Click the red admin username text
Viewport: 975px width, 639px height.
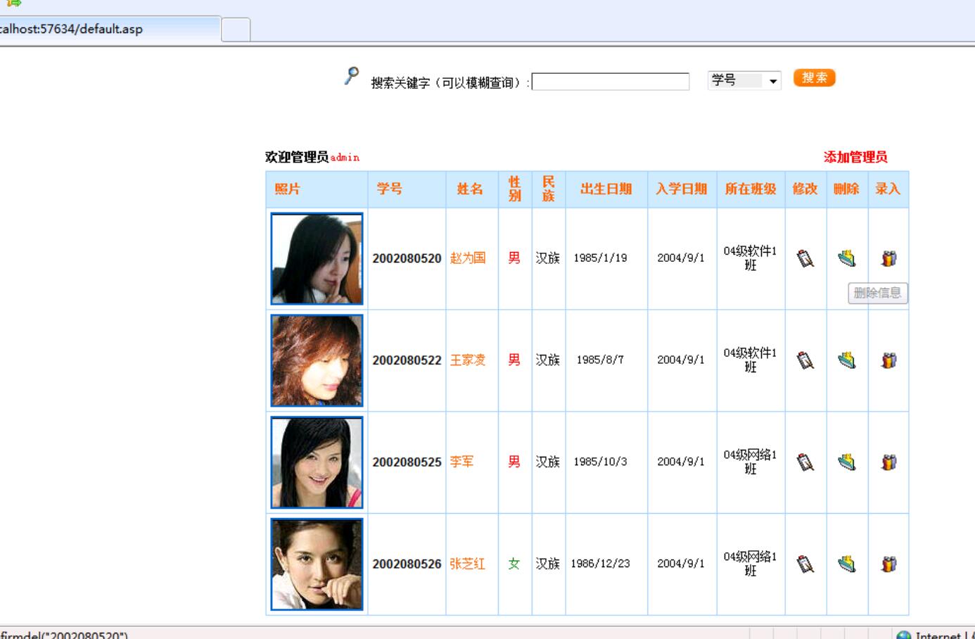[x=345, y=158]
